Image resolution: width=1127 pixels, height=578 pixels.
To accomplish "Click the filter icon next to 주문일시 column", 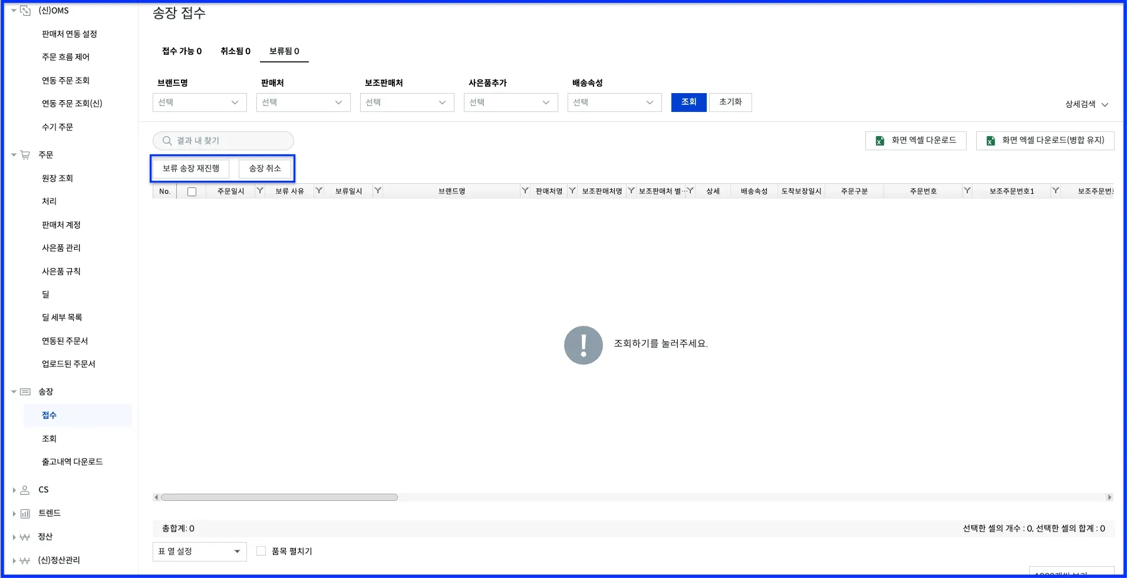I will pos(260,191).
